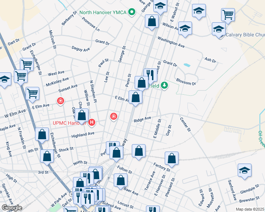Click the Blossom Dr street label
The width and height of the screenshot is (265, 212).
pyautogui.click(x=186, y=82)
